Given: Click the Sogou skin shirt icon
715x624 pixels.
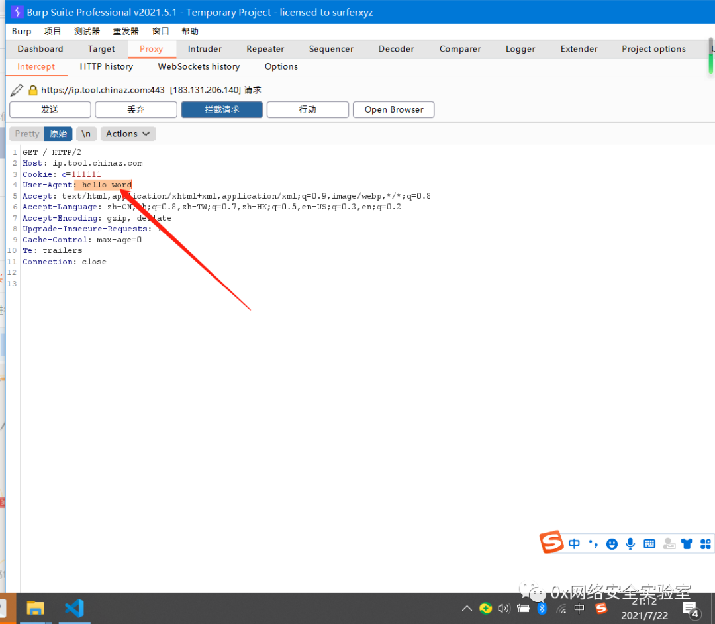Looking at the screenshot, I should [687, 544].
